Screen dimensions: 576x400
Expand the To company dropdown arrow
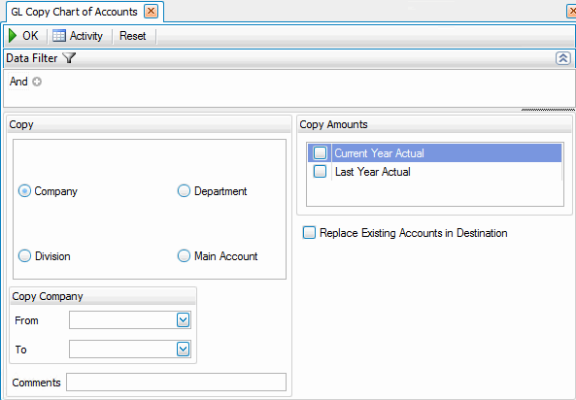tap(183, 349)
